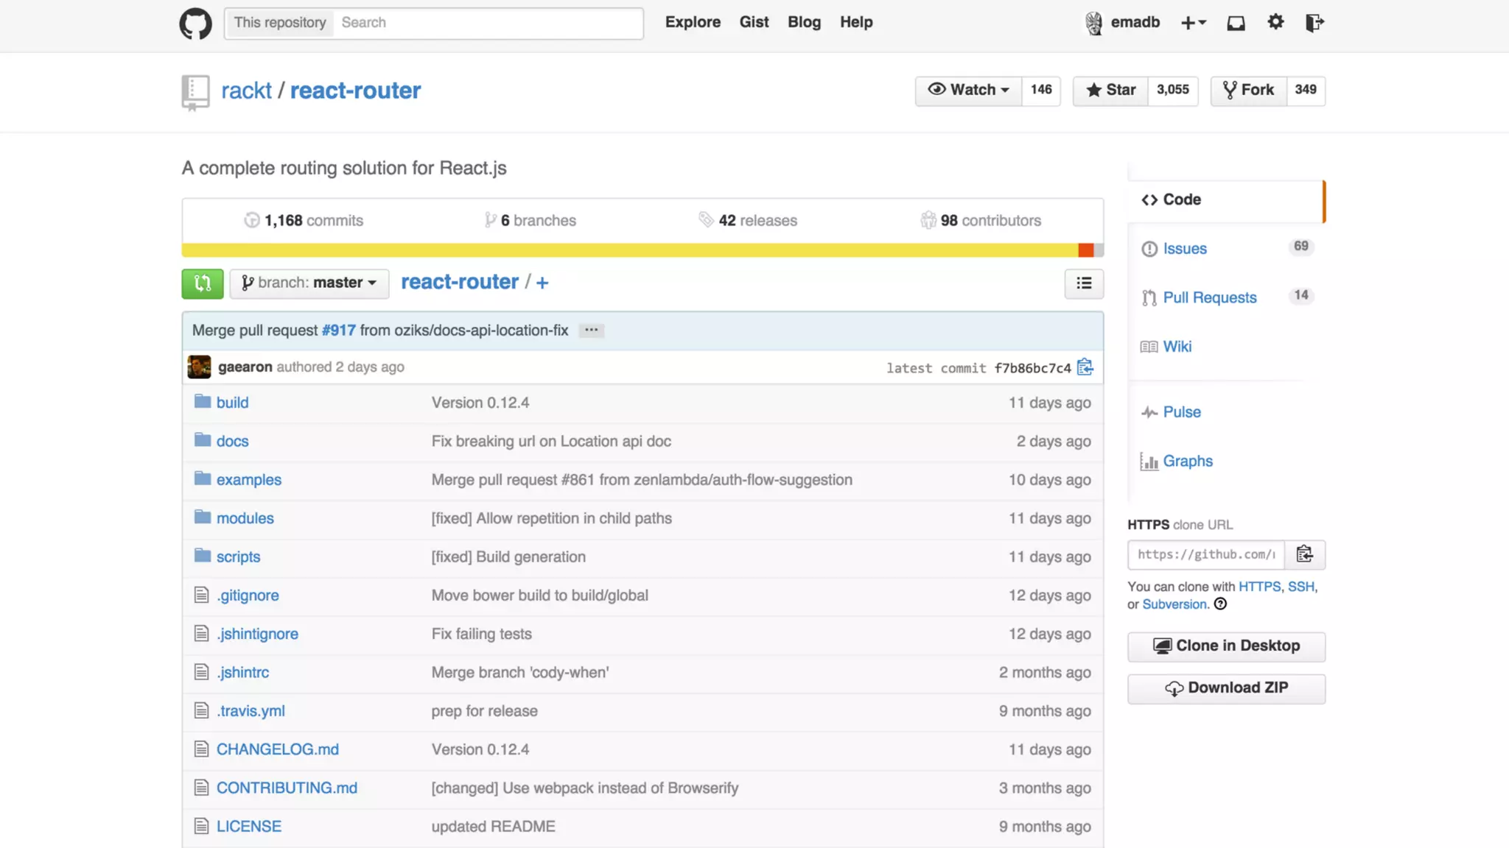Expand the commit message ellipsis
The width and height of the screenshot is (1509, 848).
pyautogui.click(x=591, y=331)
